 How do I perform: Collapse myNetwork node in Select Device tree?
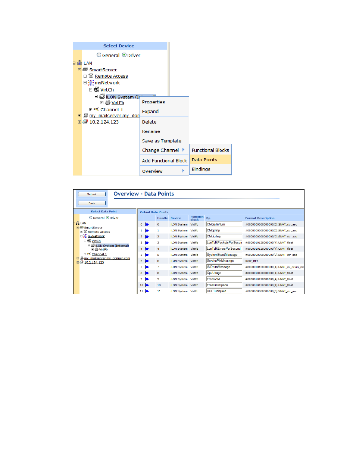pyautogui.click(x=85, y=82)
